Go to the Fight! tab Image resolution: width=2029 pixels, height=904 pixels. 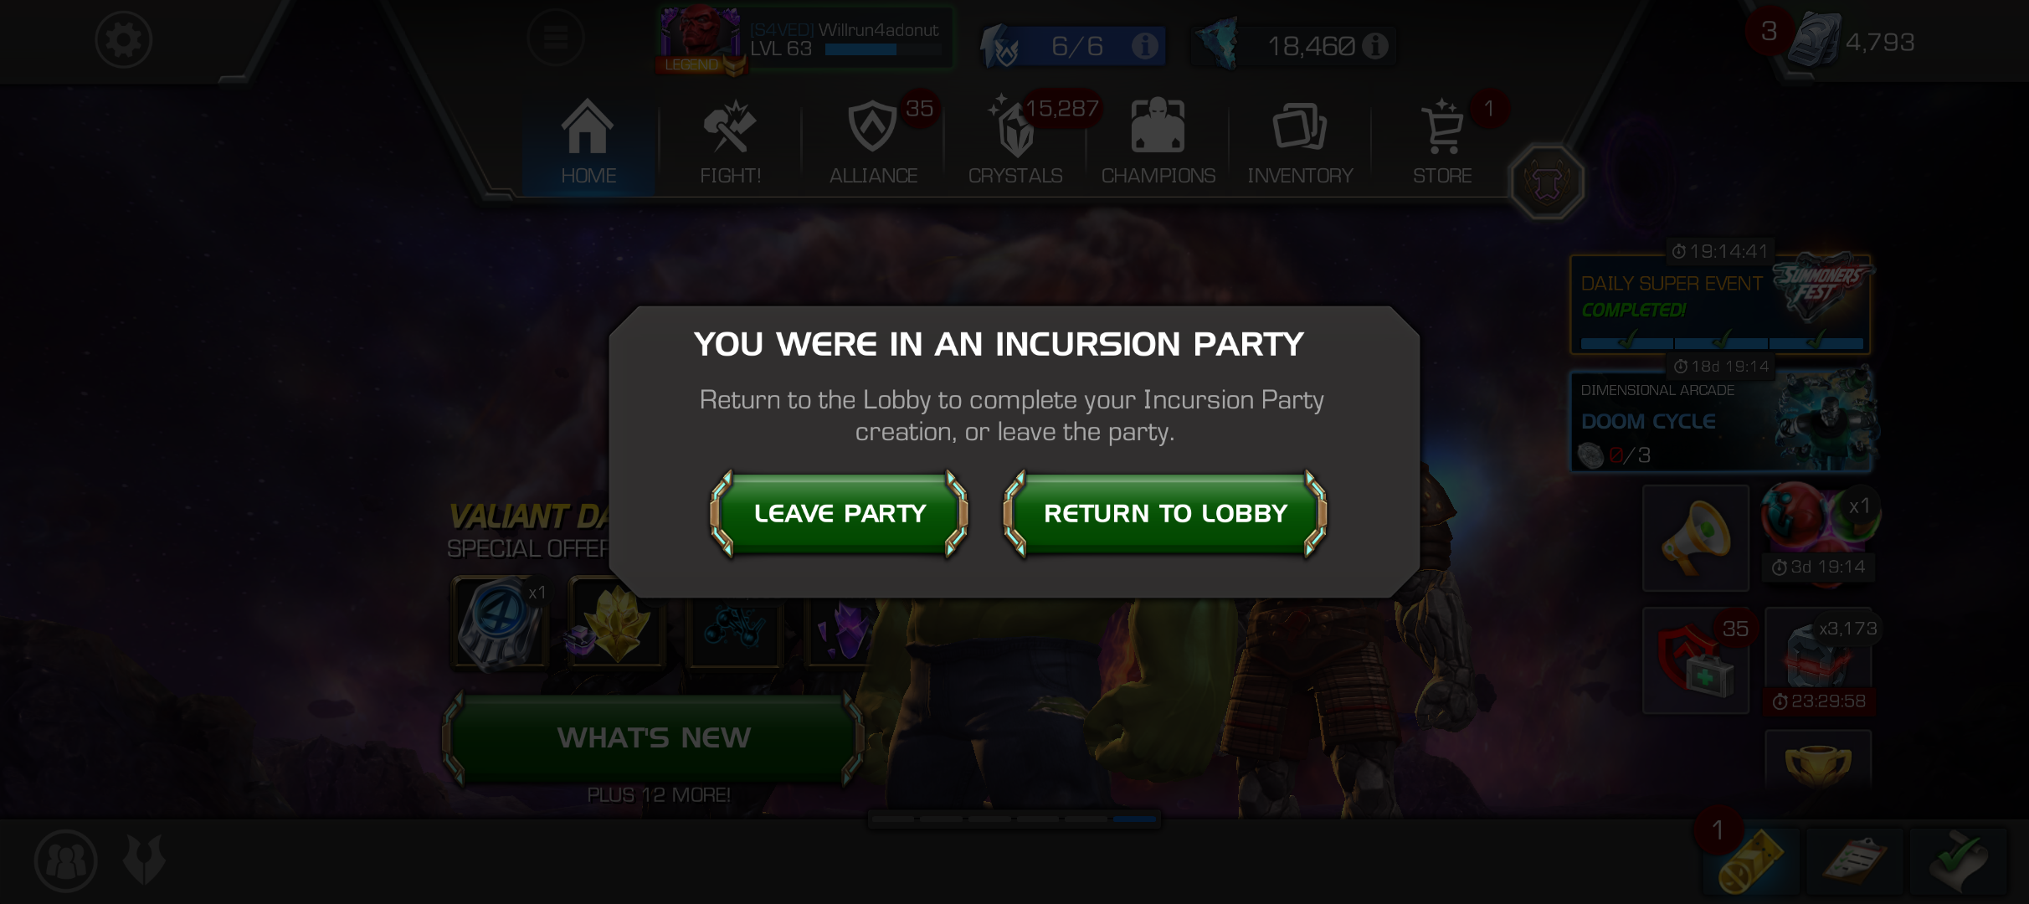click(x=730, y=142)
